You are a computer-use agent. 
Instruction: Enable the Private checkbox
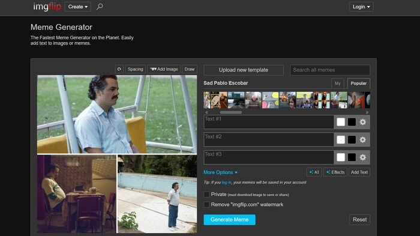click(206, 195)
